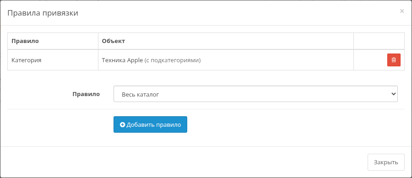This screenshot has height=178, width=412.
Task: Click the Техника Apple object text
Action: coord(122,60)
